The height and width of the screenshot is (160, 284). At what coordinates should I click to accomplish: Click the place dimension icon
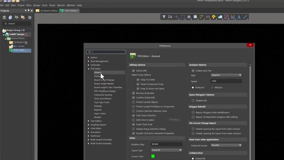coord(233,17)
